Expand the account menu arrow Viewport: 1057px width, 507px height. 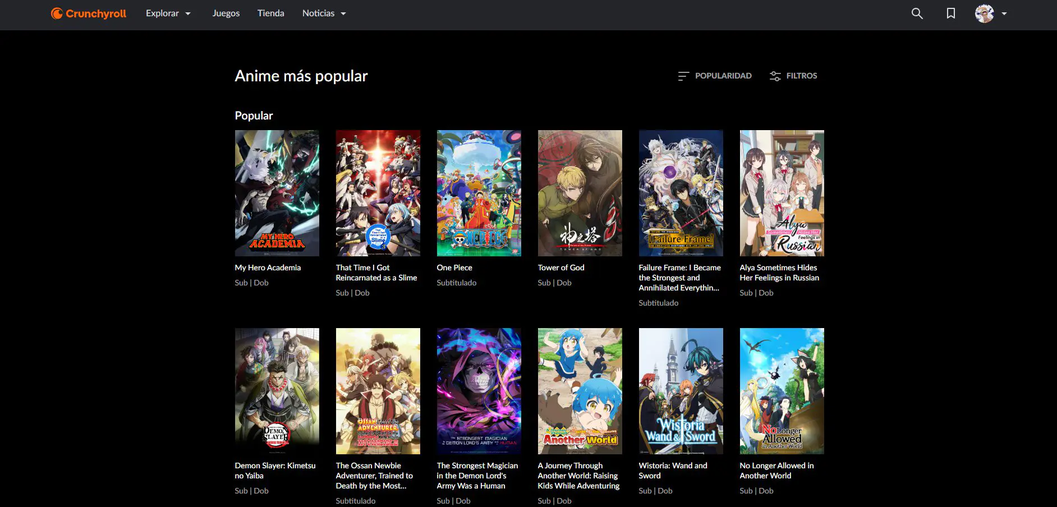click(x=1004, y=13)
